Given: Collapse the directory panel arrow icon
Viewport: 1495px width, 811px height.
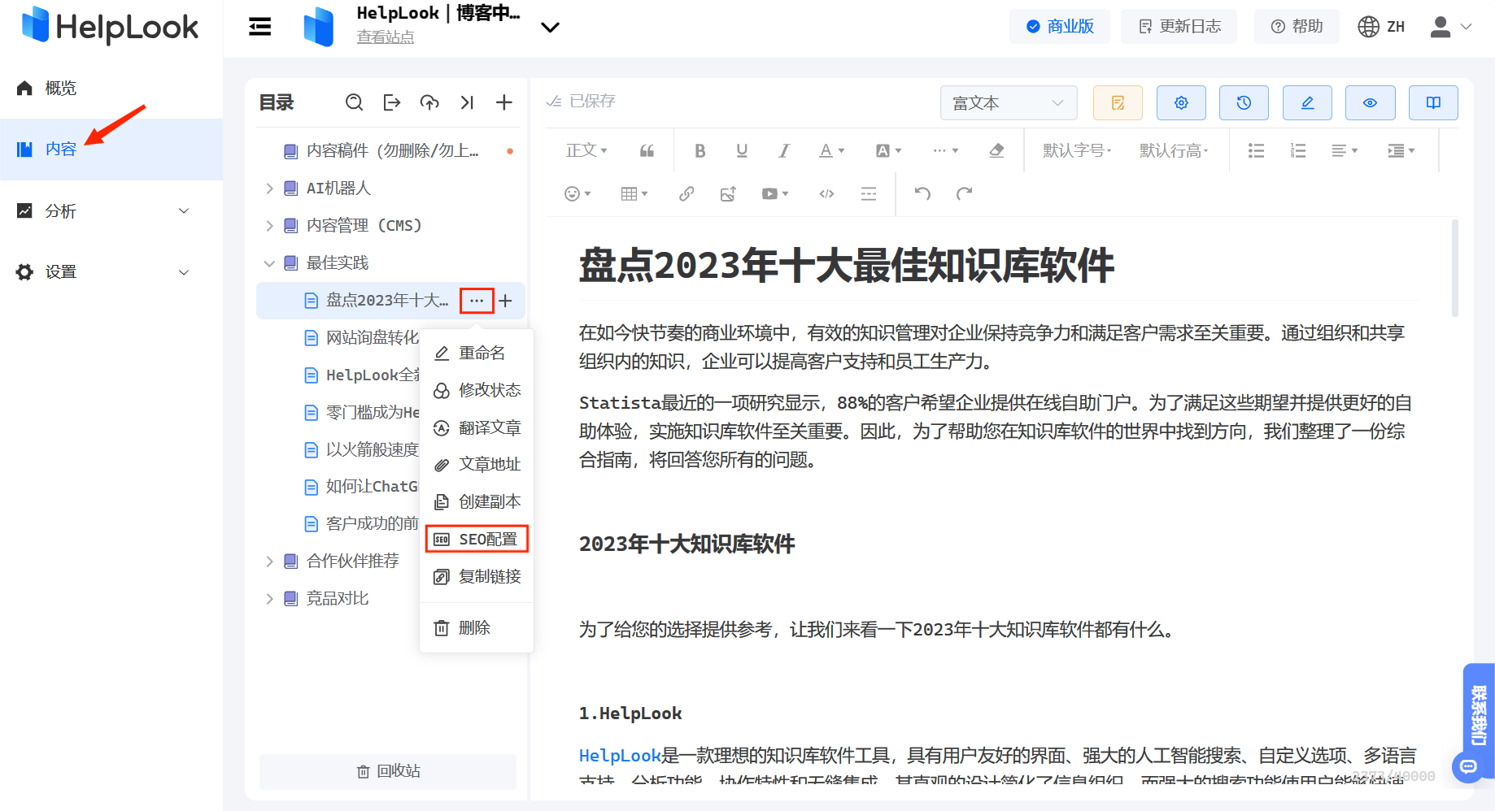Looking at the screenshot, I should pyautogui.click(x=467, y=102).
